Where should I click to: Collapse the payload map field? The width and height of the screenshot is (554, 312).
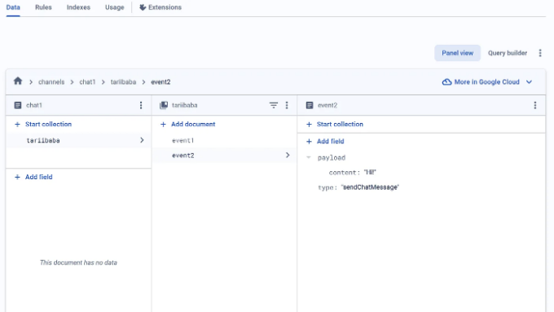[x=309, y=157]
